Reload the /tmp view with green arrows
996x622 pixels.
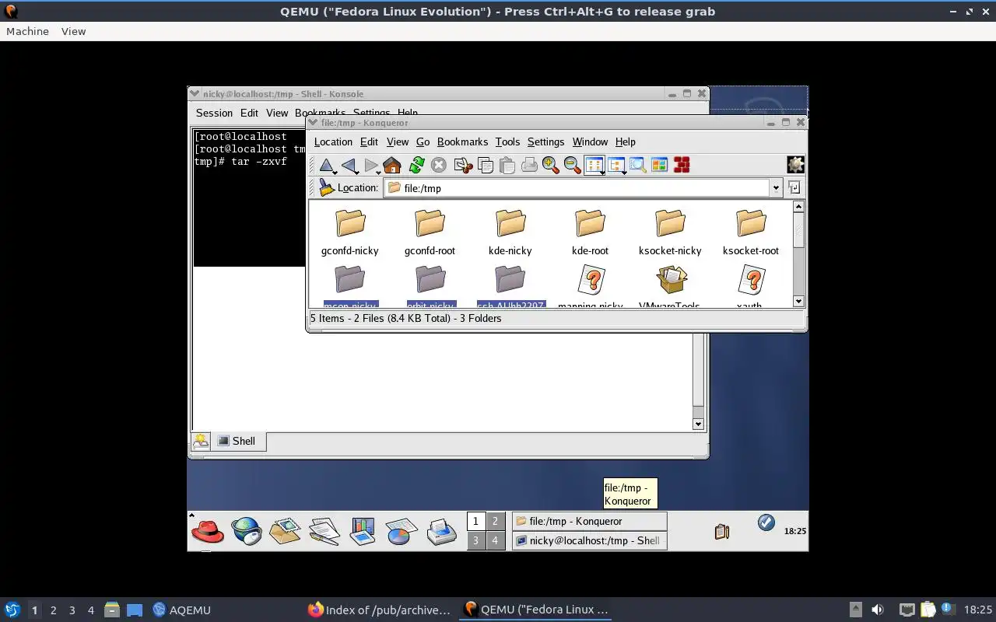pyautogui.click(x=416, y=165)
